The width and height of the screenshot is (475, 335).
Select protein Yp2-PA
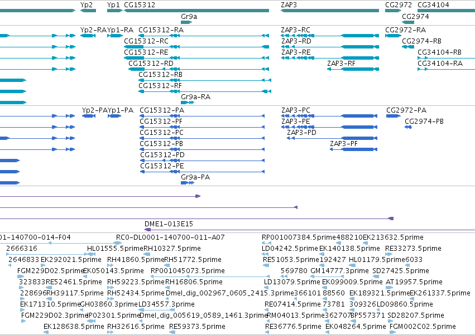tap(94, 110)
